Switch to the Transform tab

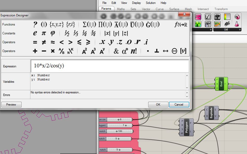point(221,9)
